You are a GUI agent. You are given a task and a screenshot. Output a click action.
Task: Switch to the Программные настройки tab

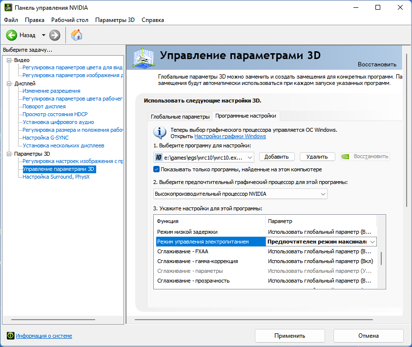coord(246,116)
